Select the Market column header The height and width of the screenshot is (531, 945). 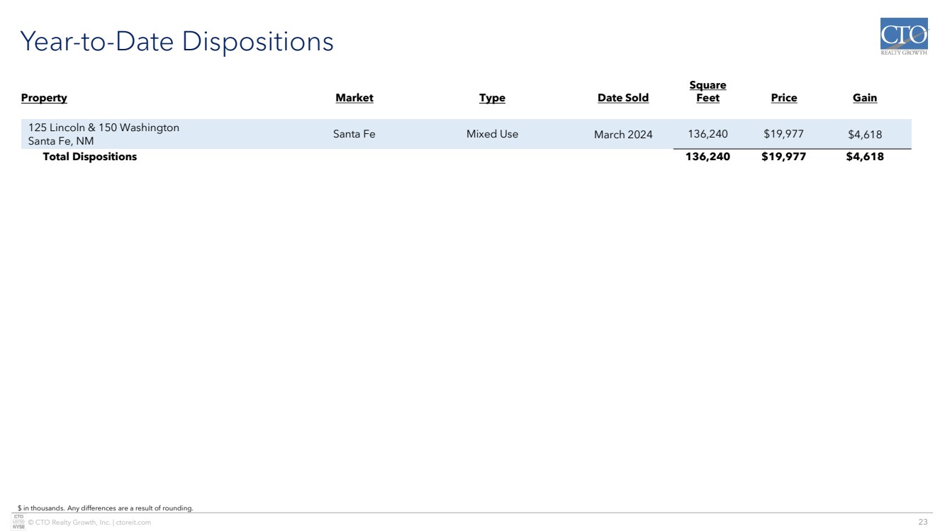(354, 98)
